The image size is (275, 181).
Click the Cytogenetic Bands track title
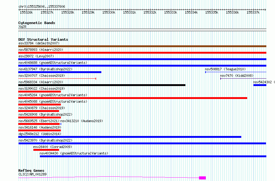point(37,23)
